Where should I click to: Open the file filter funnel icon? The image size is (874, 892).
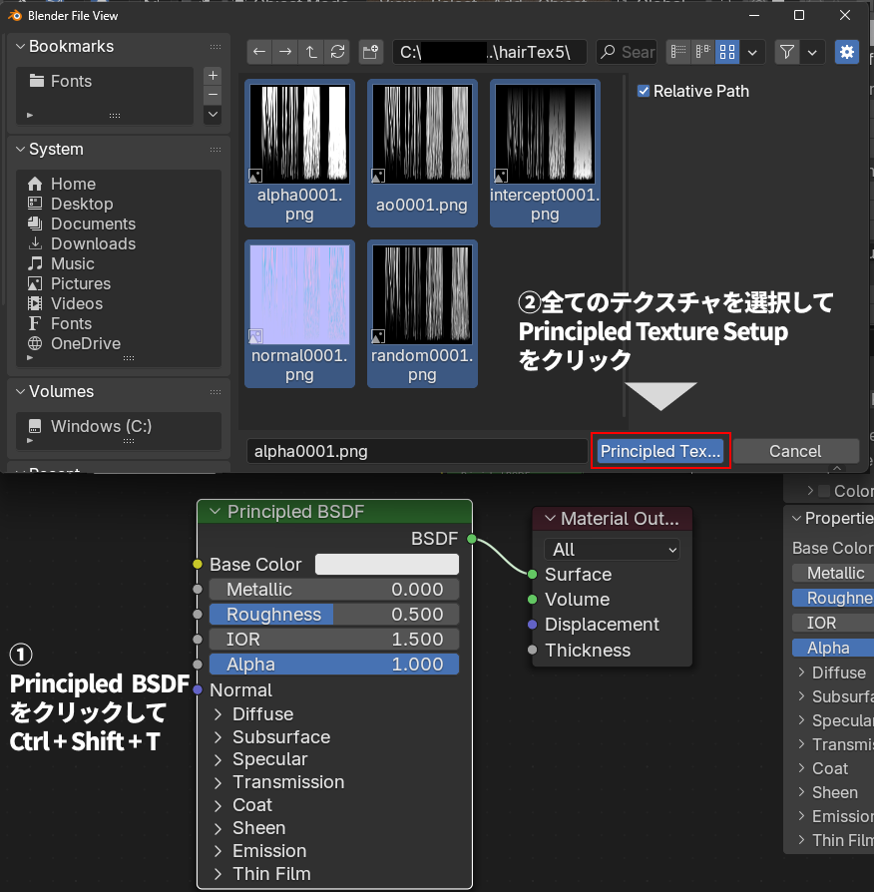(787, 52)
